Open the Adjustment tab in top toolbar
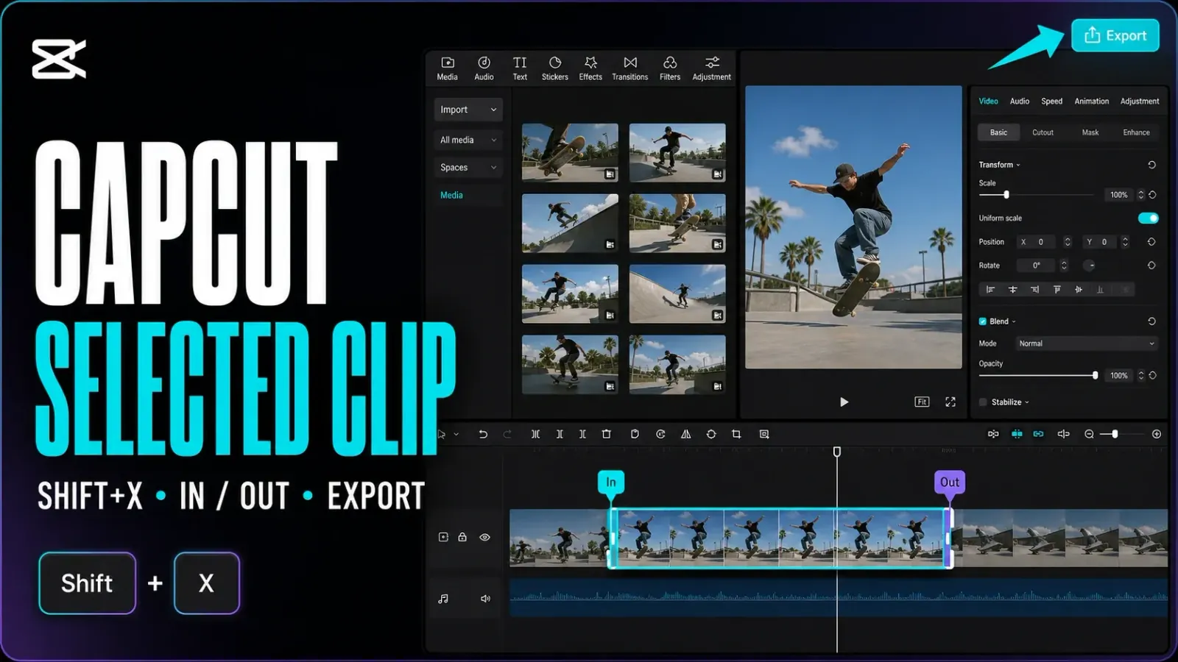The image size is (1178, 662). click(x=712, y=68)
